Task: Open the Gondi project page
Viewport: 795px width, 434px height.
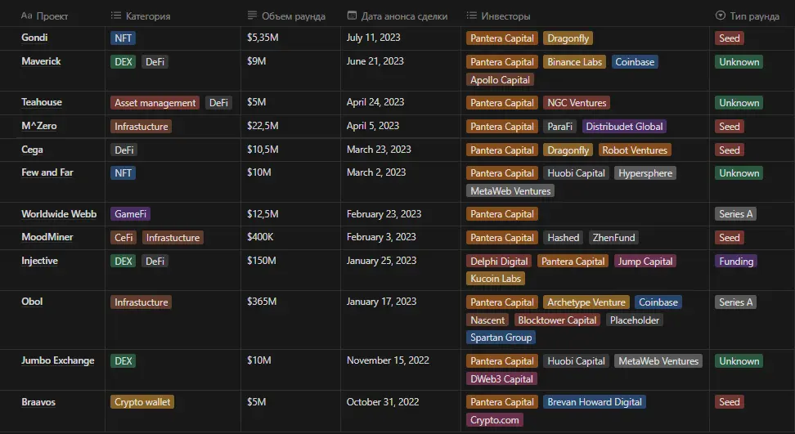Action: [x=34, y=38]
